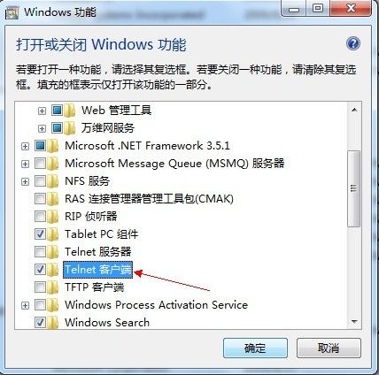Screen dimensions: 379x375
Task: Click the folder icon next to NFS 服务
Action: point(52,181)
